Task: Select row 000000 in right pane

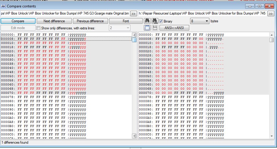Action: coord(204,35)
